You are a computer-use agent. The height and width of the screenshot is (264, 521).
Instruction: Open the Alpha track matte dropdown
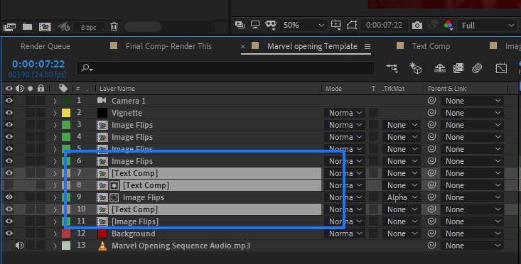402,197
